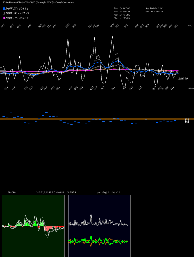Click the ADX (14 day) values text
The width and height of the screenshot is (194, 257).
[108, 192]
